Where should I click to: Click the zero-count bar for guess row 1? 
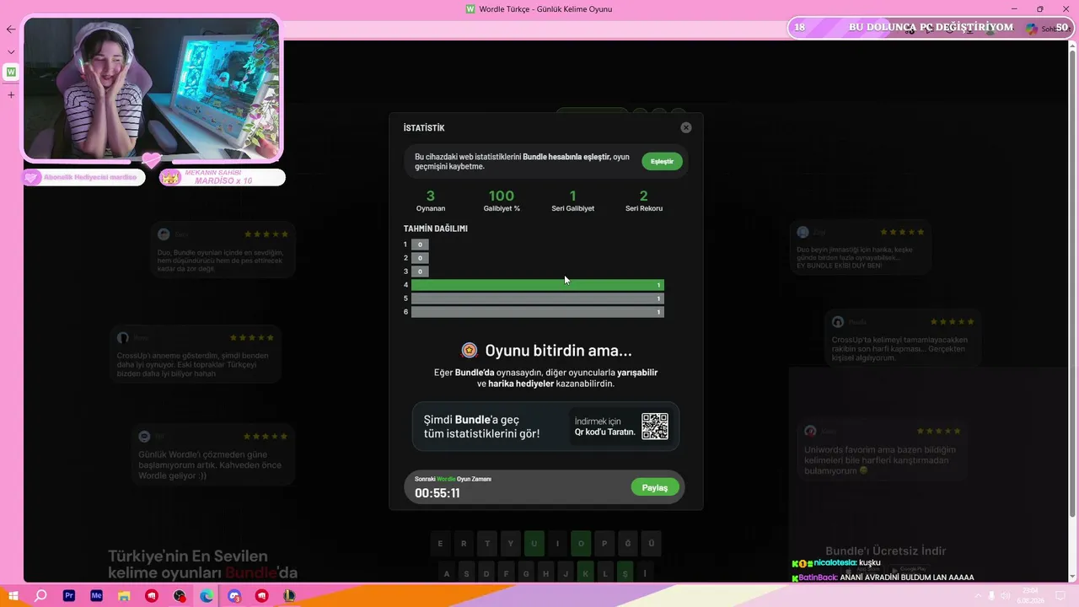[420, 244]
